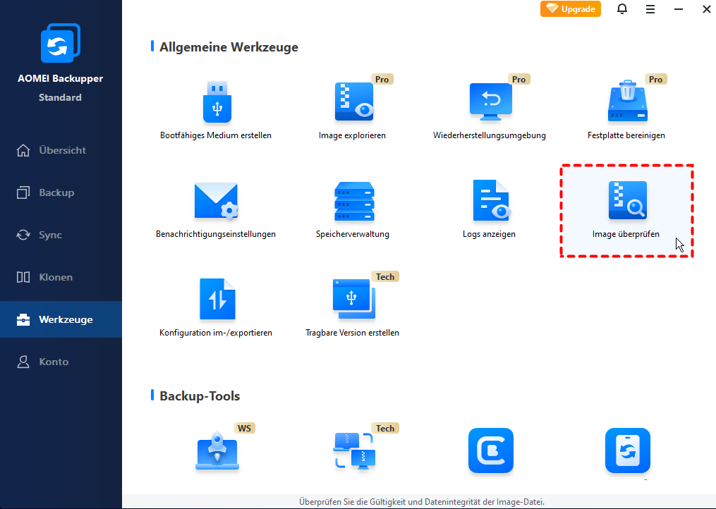Open the Konto section
The width and height of the screenshot is (716, 509).
pyautogui.click(x=61, y=362)
